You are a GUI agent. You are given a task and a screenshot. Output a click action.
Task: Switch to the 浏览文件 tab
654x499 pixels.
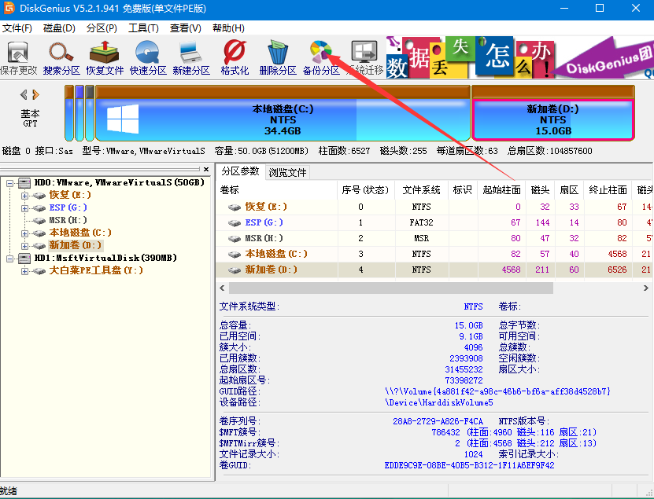pyautogui.click(x=287, y=172)
